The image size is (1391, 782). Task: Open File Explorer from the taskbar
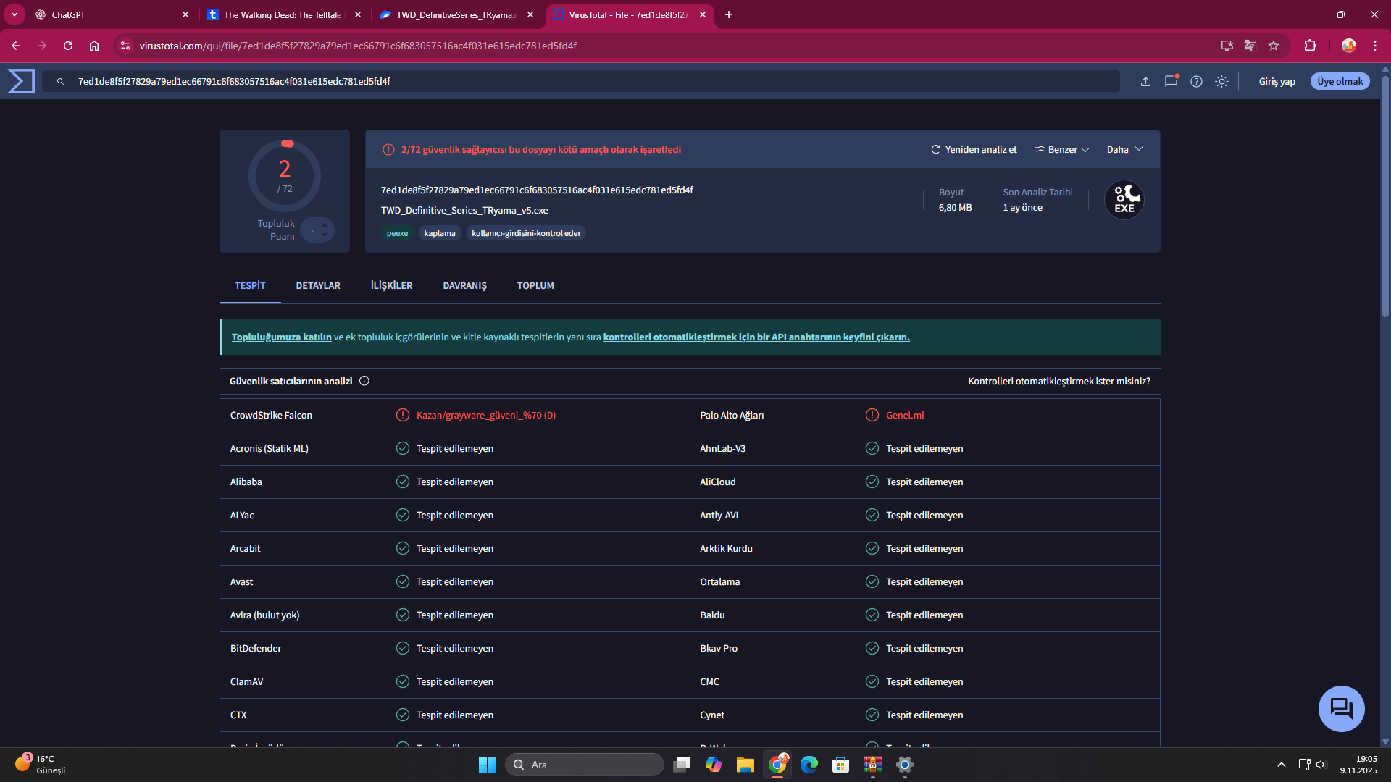point(745,765)
